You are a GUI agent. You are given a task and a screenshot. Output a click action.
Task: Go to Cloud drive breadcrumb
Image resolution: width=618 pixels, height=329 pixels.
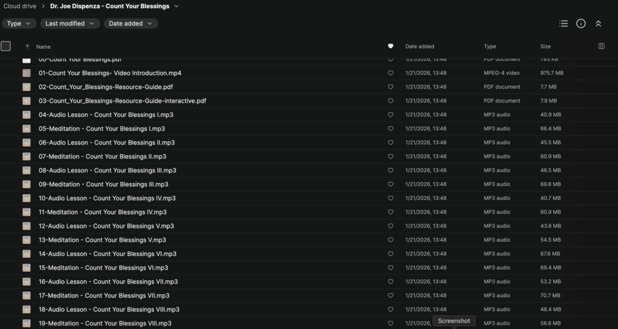click(20, 6)
